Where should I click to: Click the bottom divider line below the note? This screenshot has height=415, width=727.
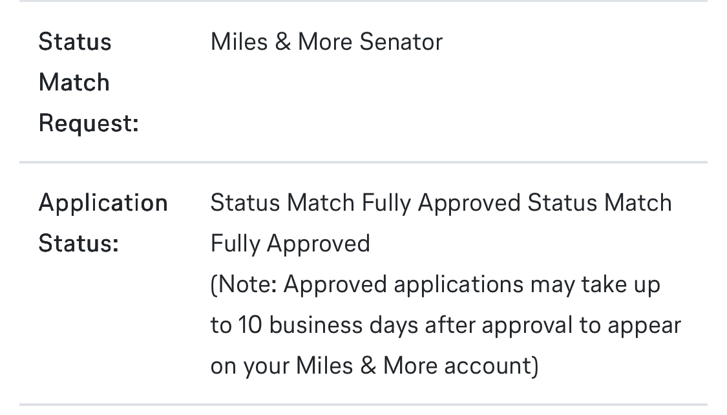coord(363,405)
